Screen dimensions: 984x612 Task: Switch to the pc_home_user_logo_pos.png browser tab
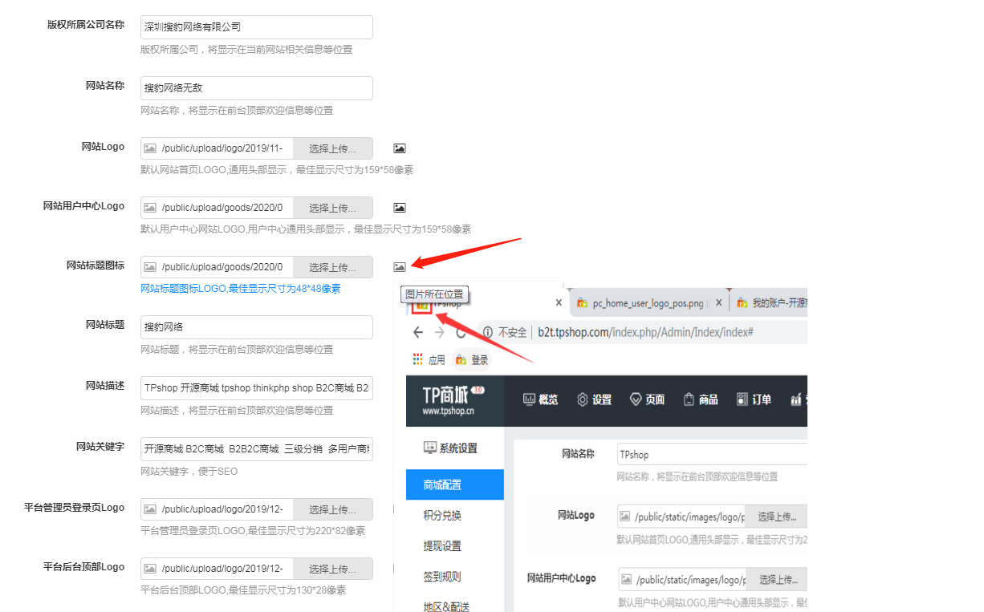tap(642, 302)
